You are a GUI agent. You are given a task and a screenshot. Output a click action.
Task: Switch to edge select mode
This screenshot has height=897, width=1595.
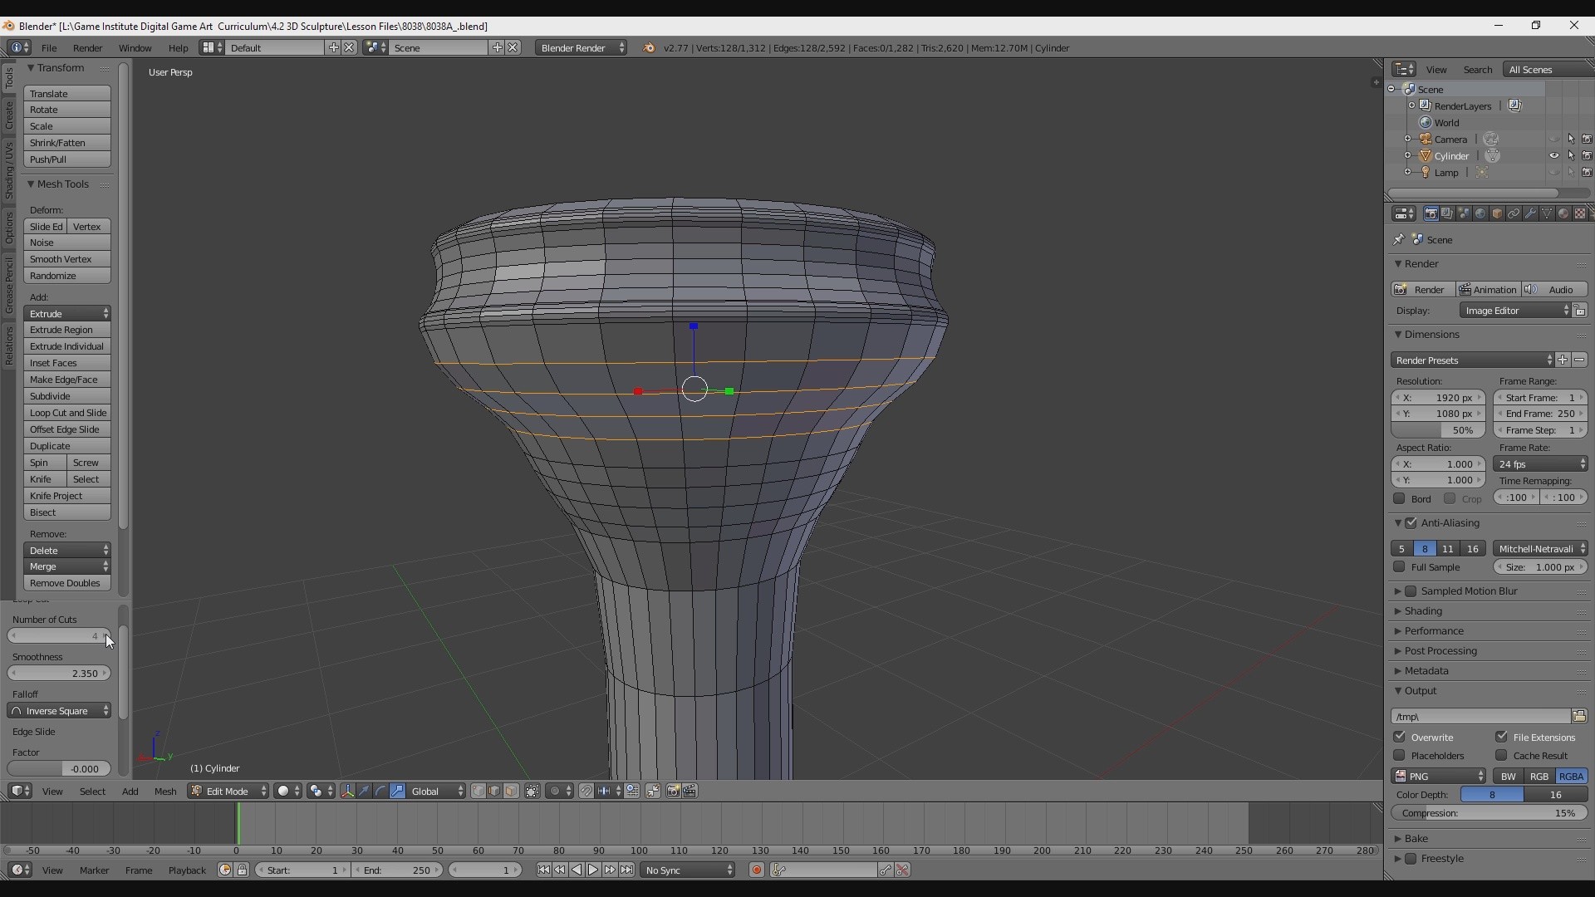click(495, 792)
